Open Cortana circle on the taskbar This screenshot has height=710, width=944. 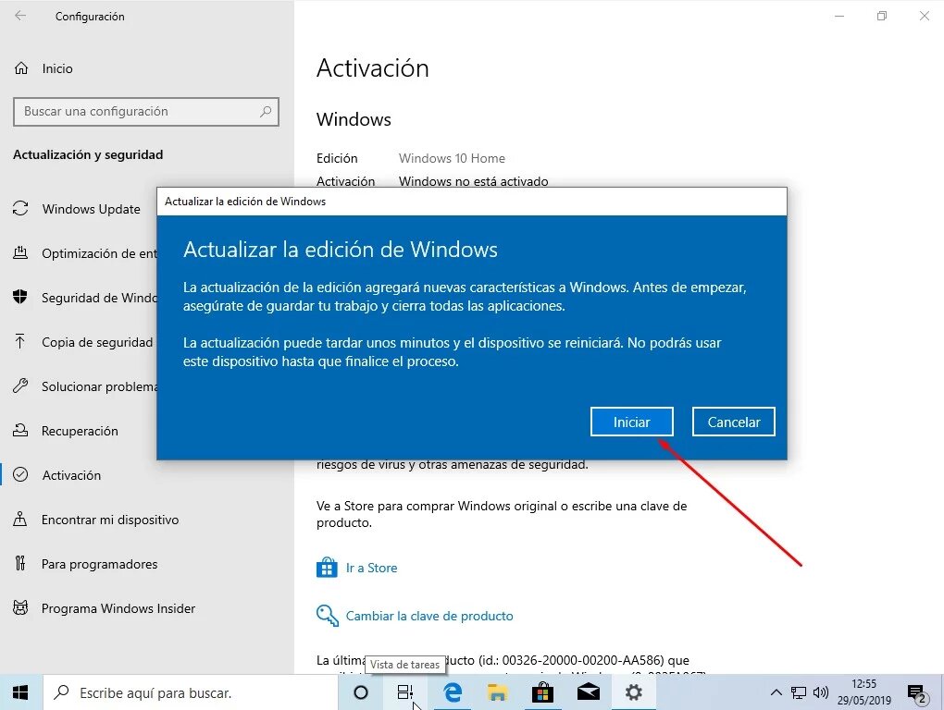(361, 692)
